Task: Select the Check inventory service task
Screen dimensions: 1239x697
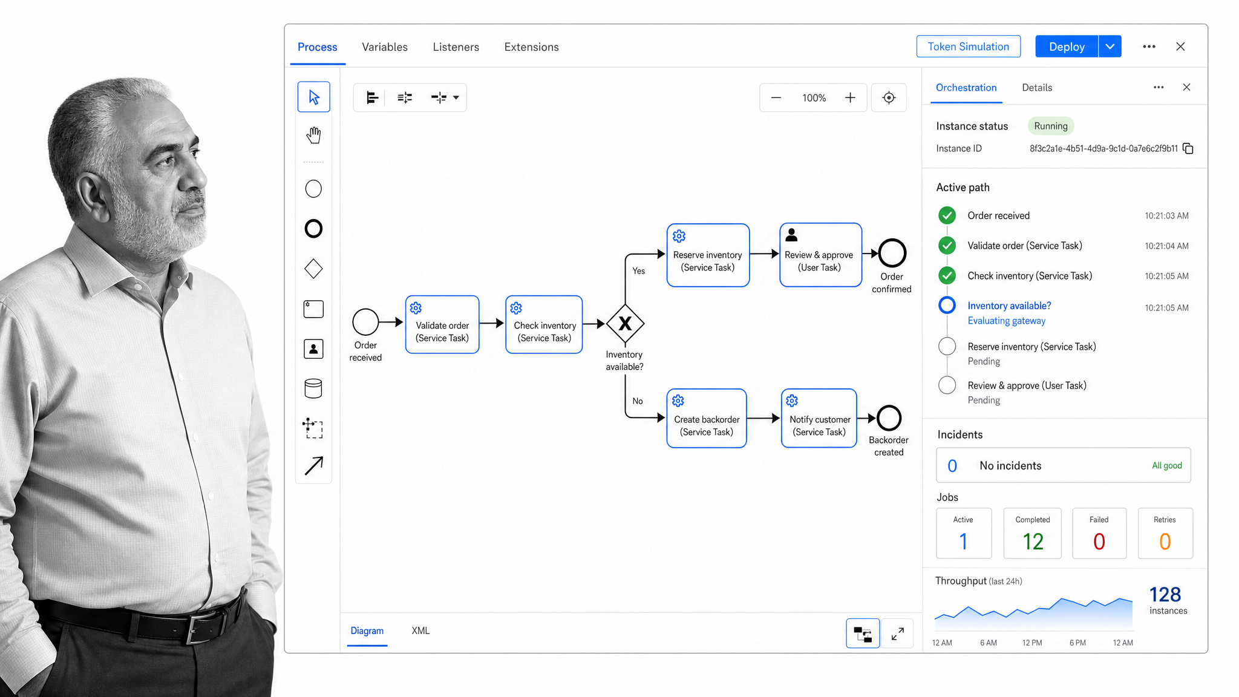Action: tap(544, 324)
